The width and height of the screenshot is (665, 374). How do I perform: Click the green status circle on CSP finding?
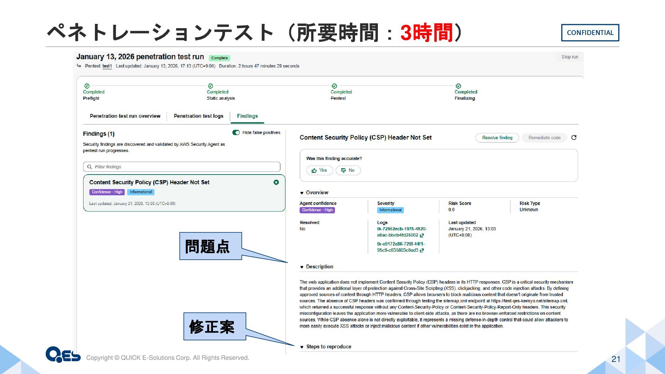(x=276, y=182)
